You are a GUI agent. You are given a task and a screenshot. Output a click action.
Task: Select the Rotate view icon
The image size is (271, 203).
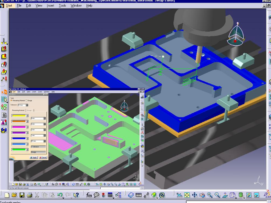202,195
